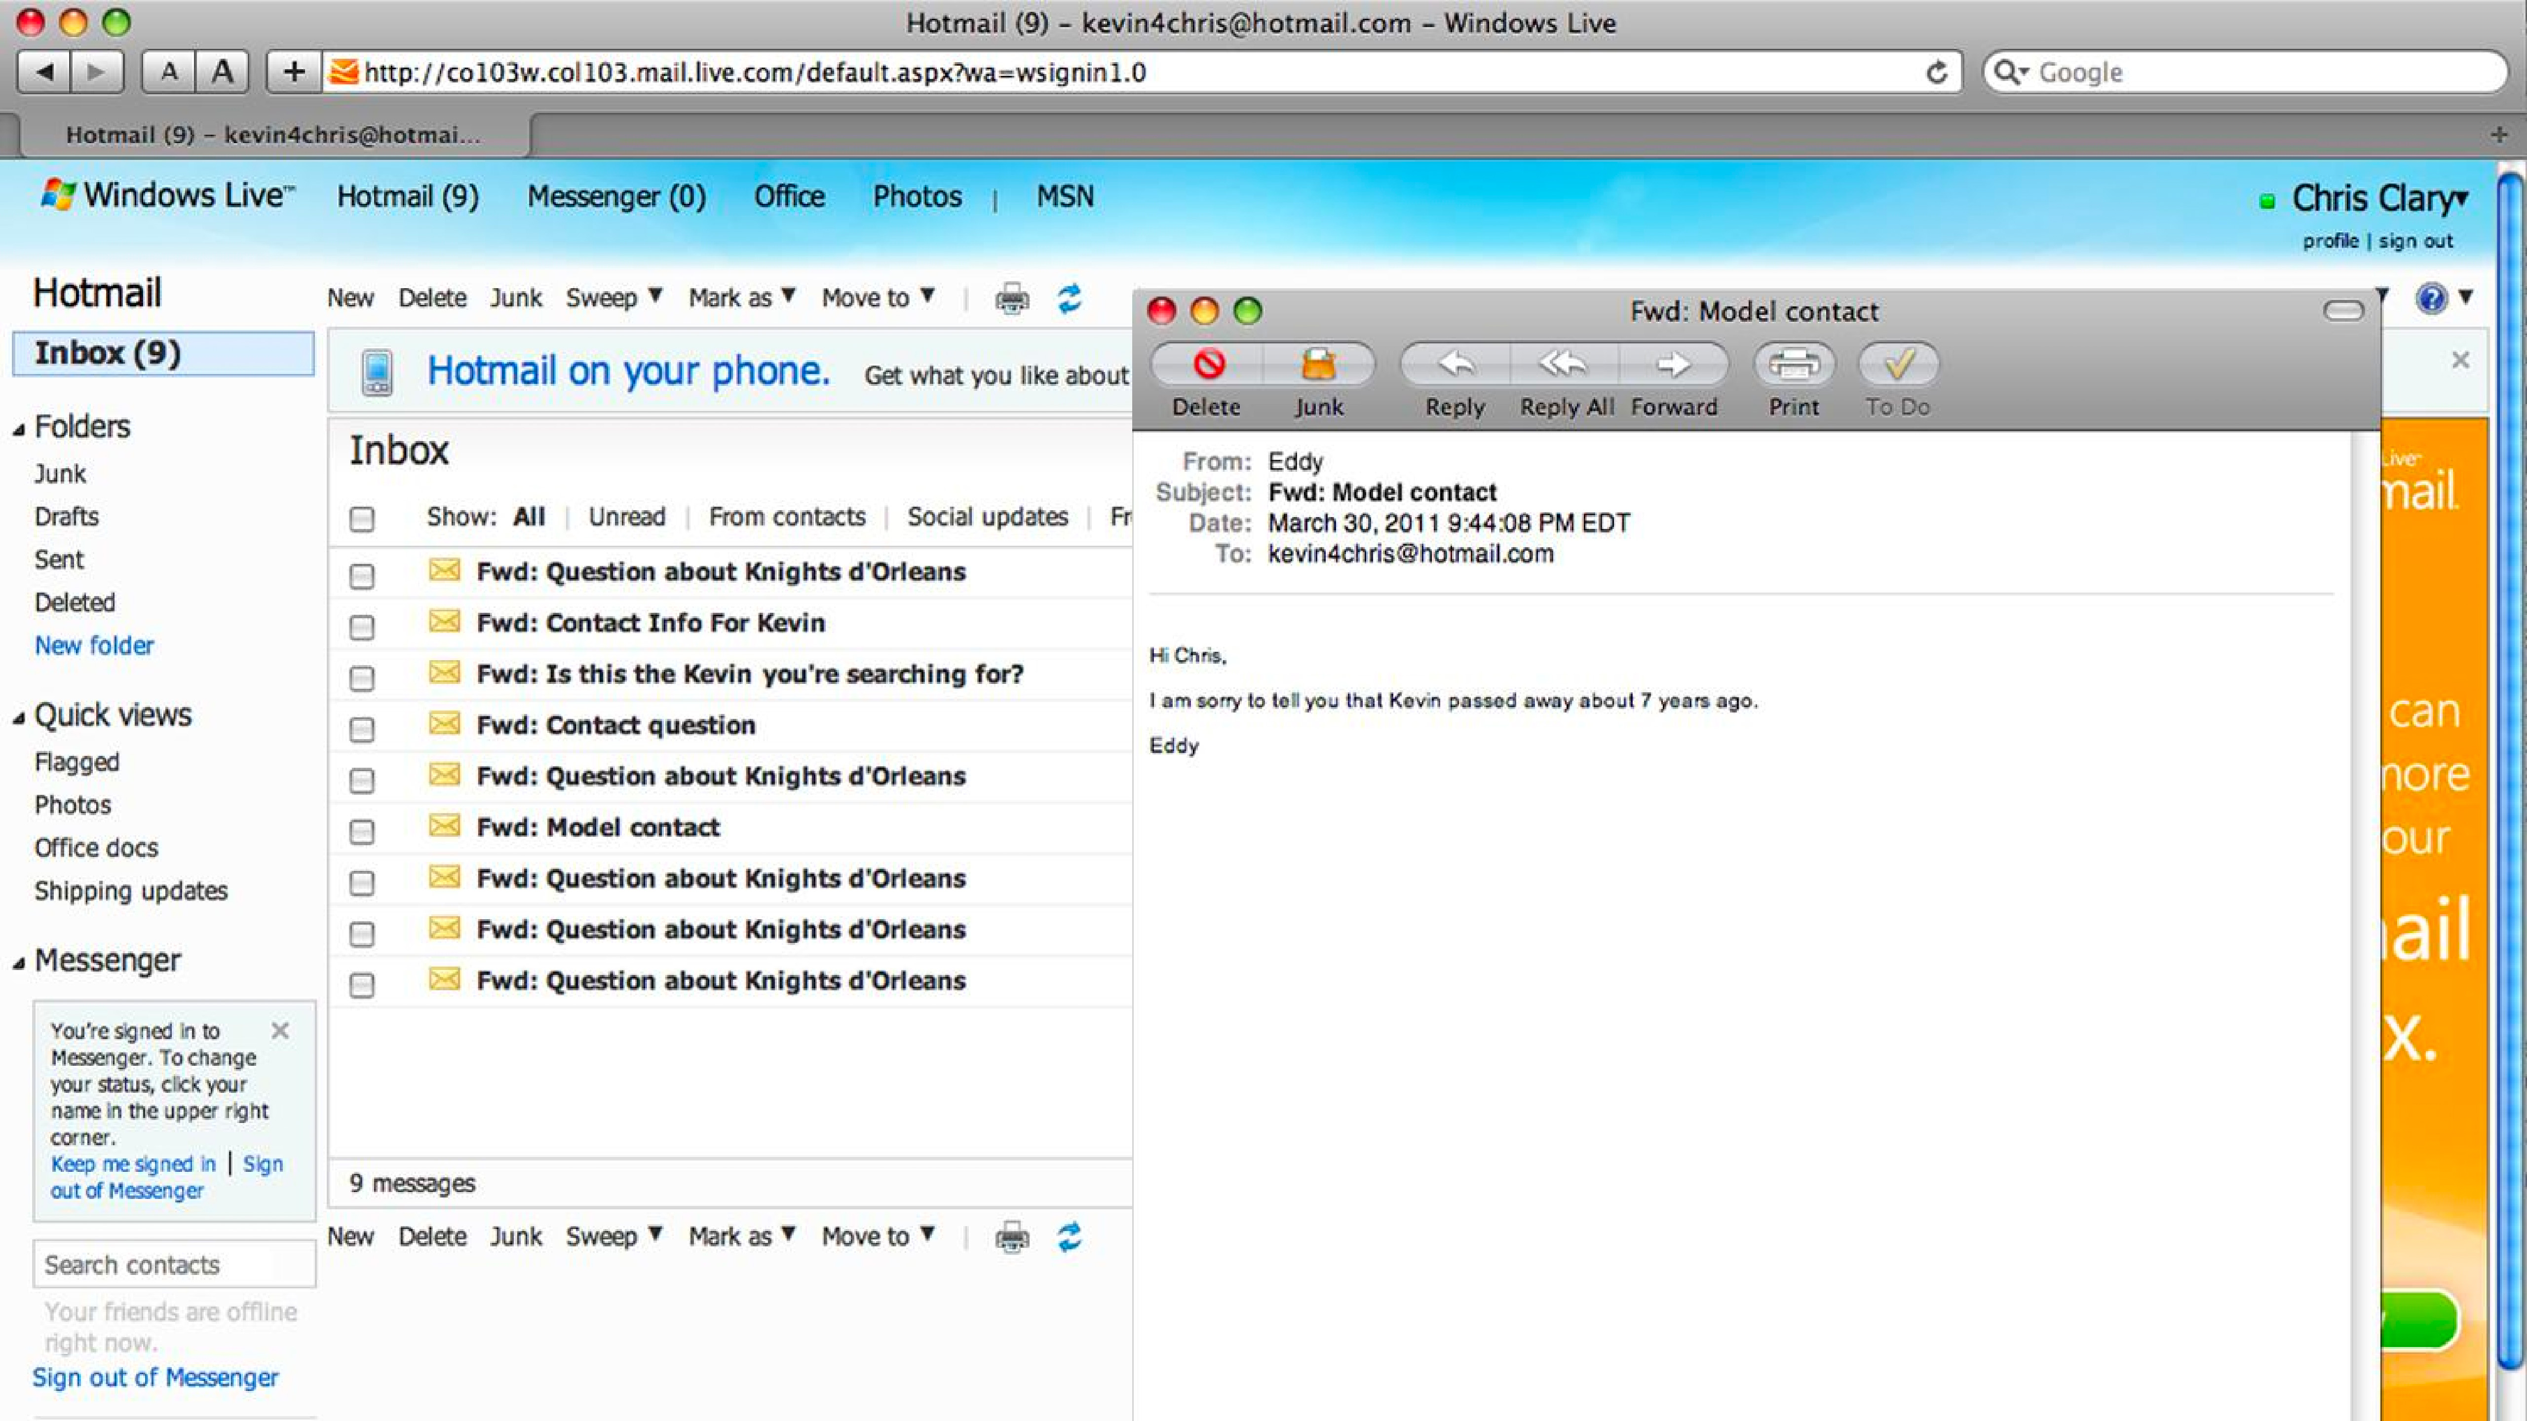Check the Fwd: Model contact email
Image resolution: width=2527 pixels, height=1421 pixels.
(362, 831)
